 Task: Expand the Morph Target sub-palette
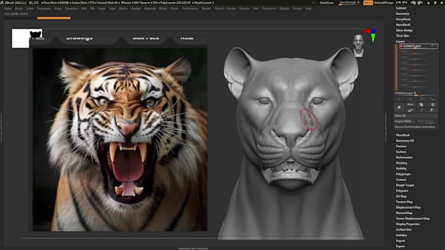(x=405, y=185)
